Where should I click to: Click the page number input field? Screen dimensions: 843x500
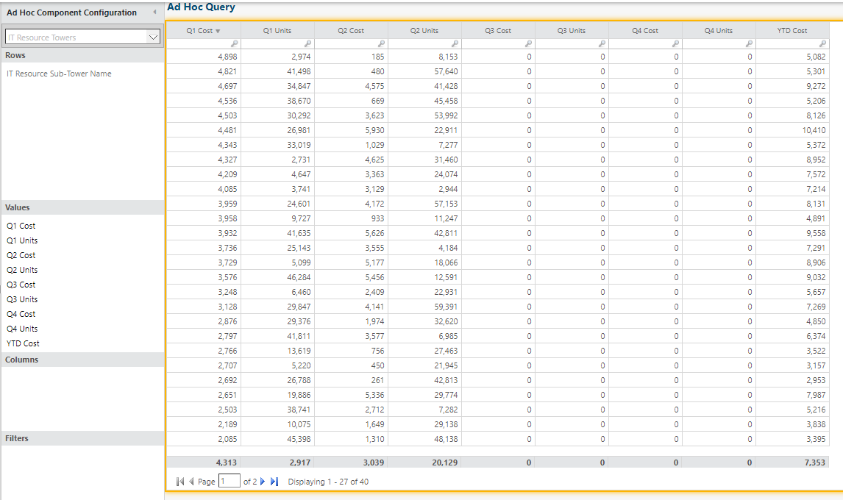pyautogui.click(x=230, y=481)
